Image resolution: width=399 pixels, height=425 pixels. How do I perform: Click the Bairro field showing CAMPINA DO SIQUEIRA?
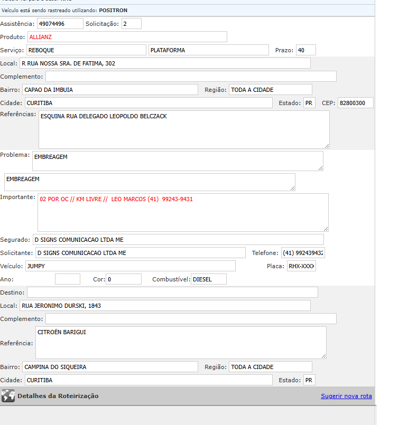click(x=110, y=367)
